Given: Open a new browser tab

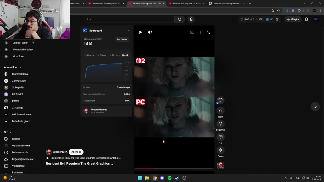Looking at the screenshot, I should 250,4.
